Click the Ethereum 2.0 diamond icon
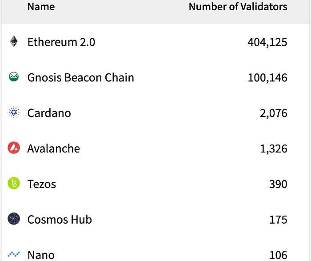 click(14, 42)
